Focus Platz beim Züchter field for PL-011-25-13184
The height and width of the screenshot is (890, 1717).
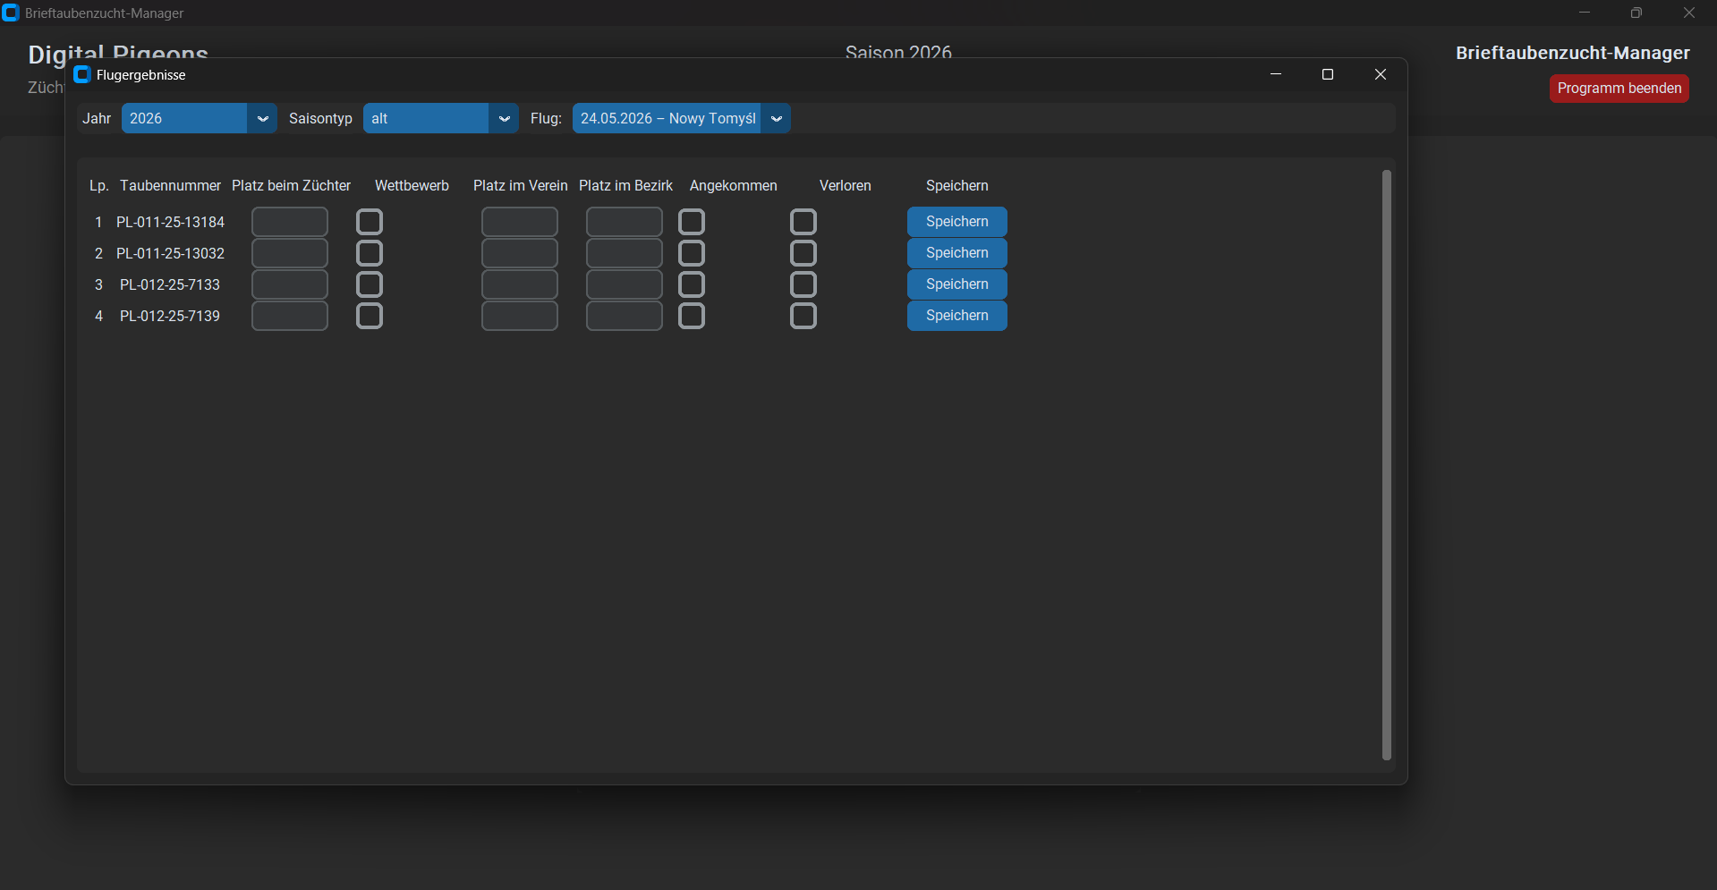(290, 222)
